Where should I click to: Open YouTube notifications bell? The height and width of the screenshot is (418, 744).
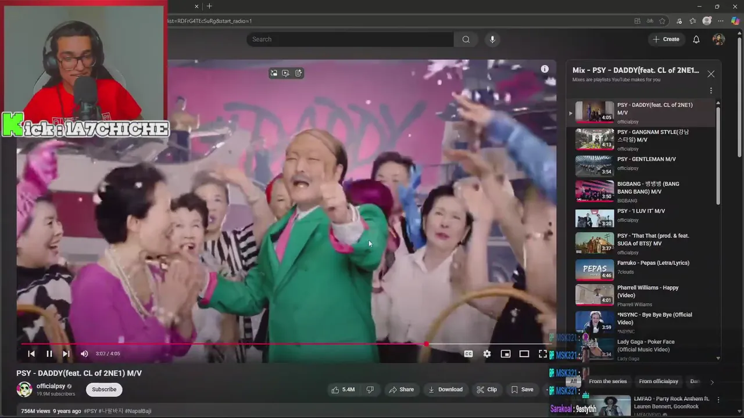point(696,39)
